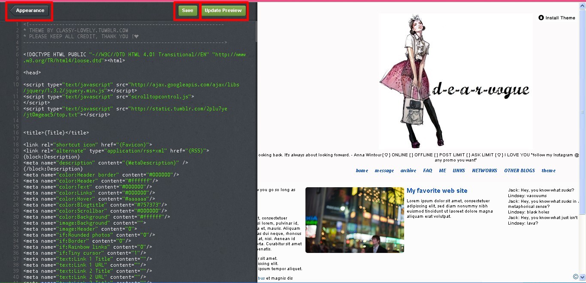Click the {block:Description} line in code
Image resolution: width=586 pixels, height=283 pixels.
point(51,157)
